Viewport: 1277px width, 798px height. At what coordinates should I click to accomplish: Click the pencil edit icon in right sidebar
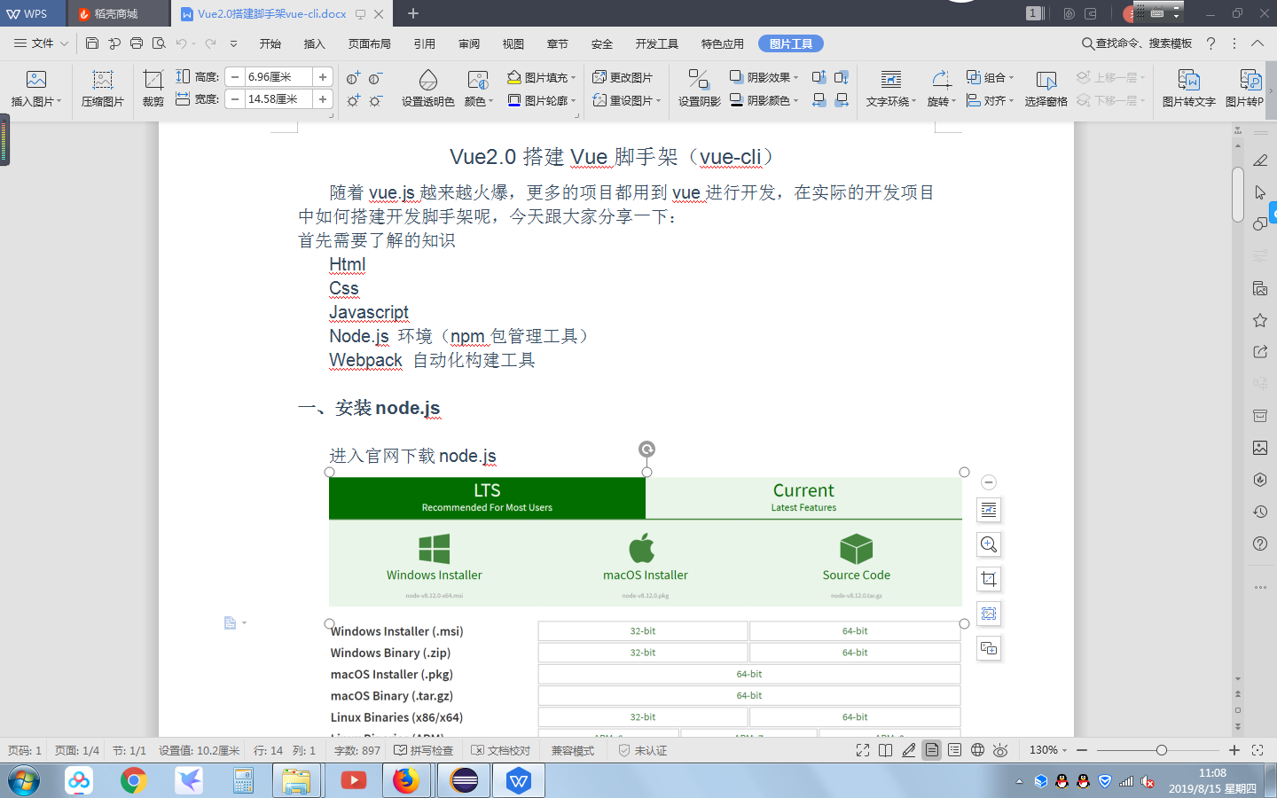point(1260,160)
